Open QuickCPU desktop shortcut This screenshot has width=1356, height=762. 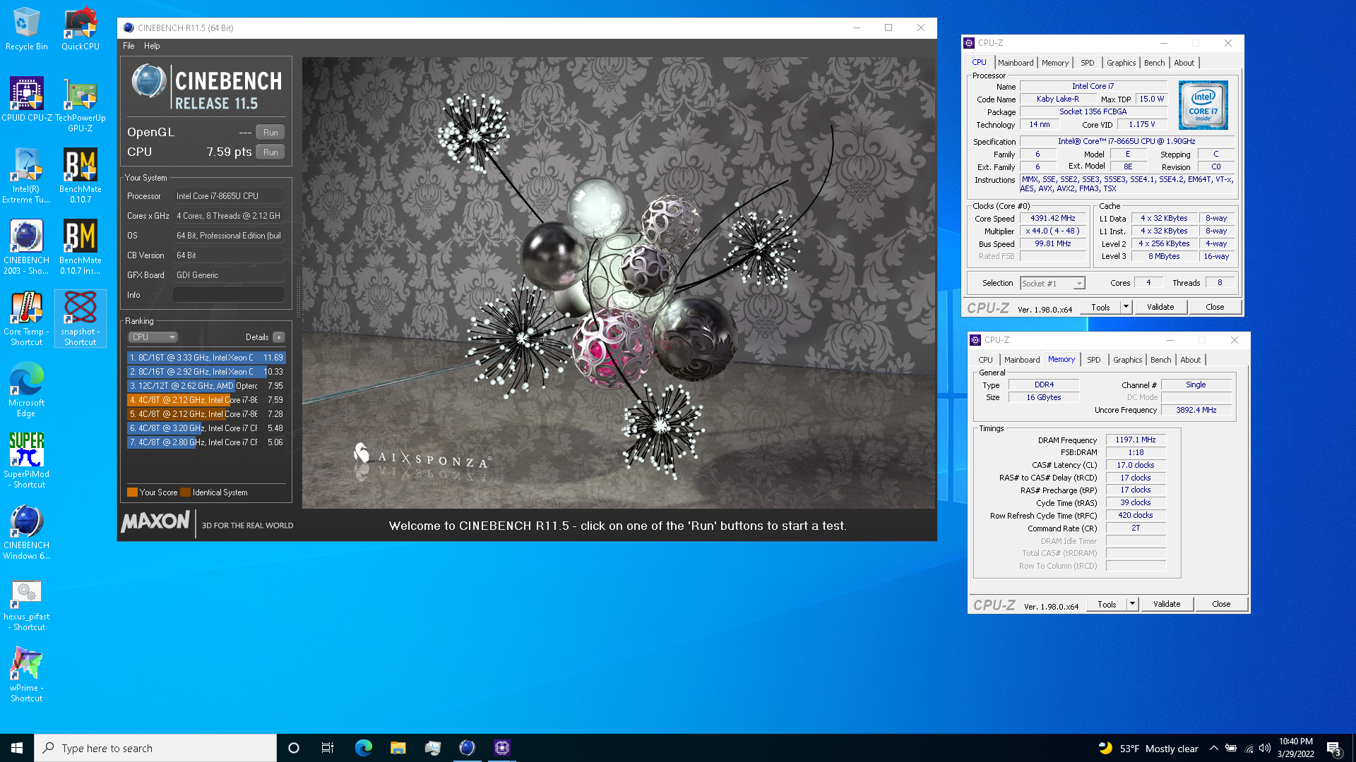pyautogui.click(x=80, y=29)
